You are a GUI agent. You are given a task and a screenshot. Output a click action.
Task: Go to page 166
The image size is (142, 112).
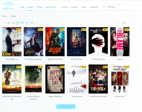22,23
